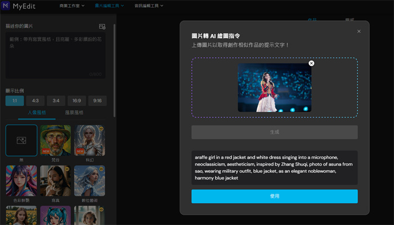This screenshot has width=394, height=225.
Task: Expand the 商業工作室 dropdown menu
Action: pyautogui.click(x=72, y=6)
